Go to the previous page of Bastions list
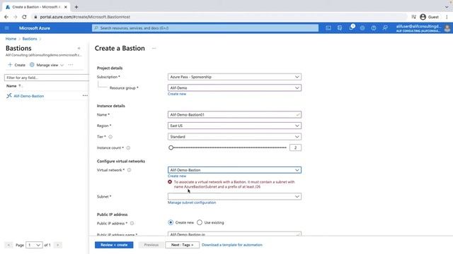 pos(8,245)
